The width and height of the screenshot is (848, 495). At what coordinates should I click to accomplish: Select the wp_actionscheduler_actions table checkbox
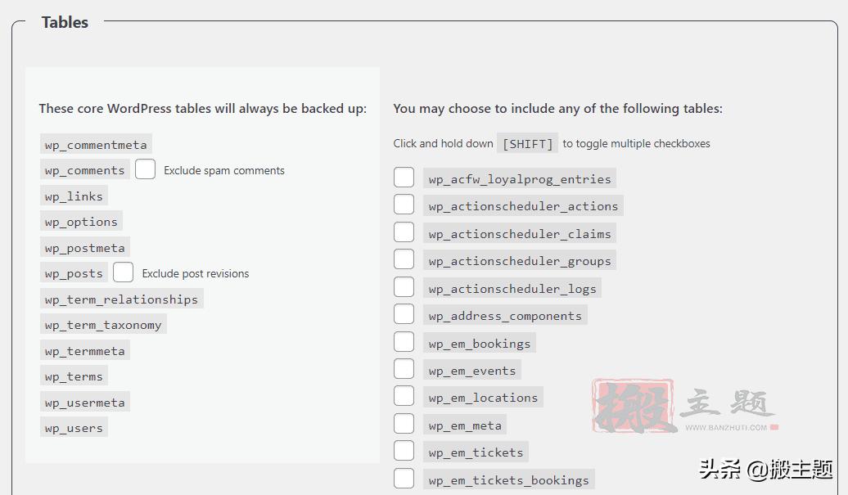click(404, 205)
